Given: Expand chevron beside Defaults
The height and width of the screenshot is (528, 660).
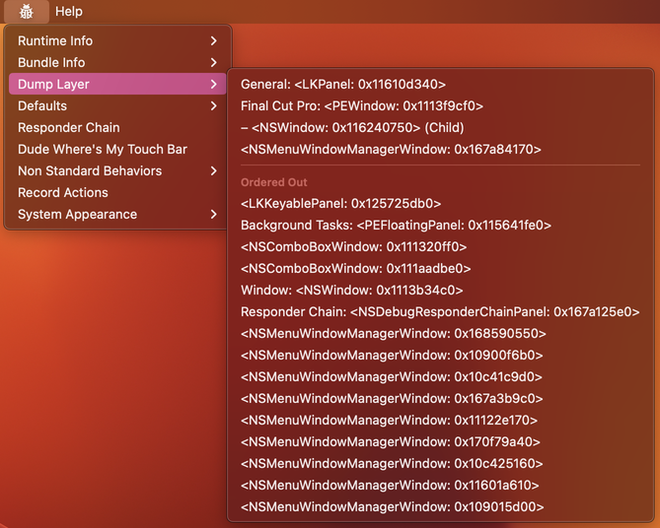Looking at the screenshot, I should pos(214,106).
